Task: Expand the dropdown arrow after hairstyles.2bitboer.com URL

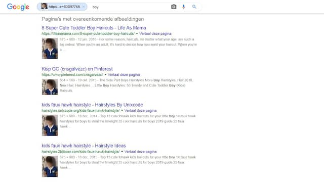Action: pos(122,152)
